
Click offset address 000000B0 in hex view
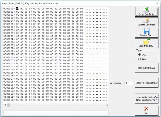coord(9,42)
